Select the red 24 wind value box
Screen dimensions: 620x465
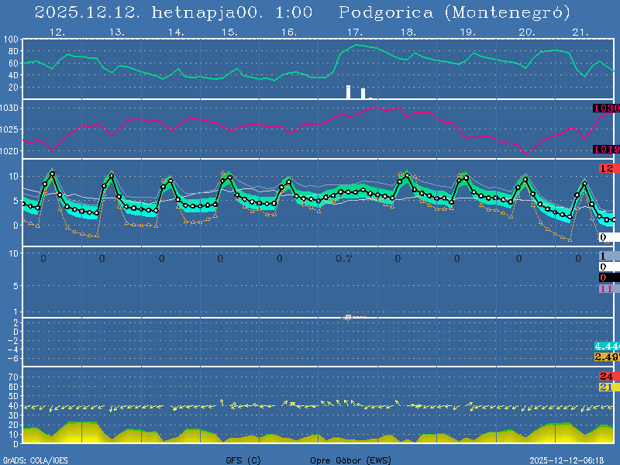[x=606, y=377]
